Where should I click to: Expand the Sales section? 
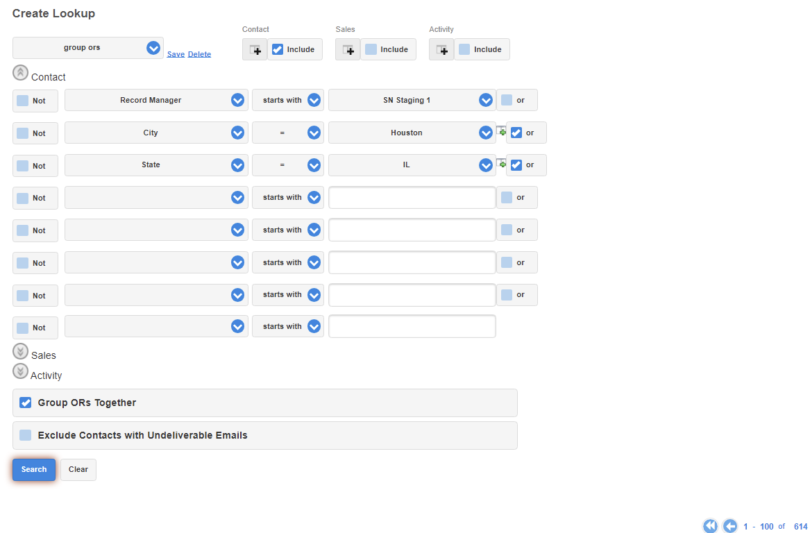coord(21,351)
